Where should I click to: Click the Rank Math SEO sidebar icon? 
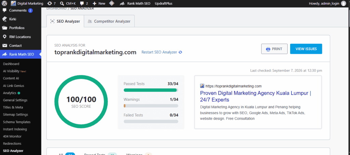(5, 54)
